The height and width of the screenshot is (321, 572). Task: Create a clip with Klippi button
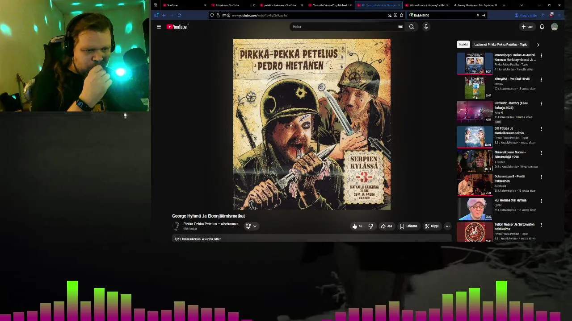point(432,226)
